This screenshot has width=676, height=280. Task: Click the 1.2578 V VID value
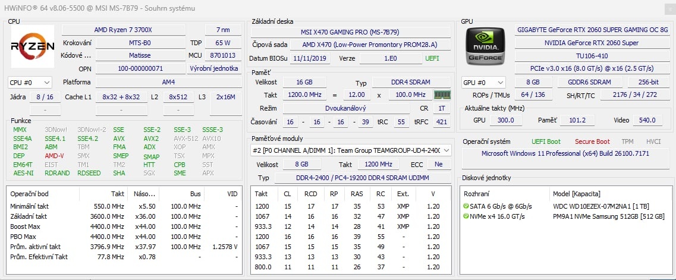click(225, 247)
